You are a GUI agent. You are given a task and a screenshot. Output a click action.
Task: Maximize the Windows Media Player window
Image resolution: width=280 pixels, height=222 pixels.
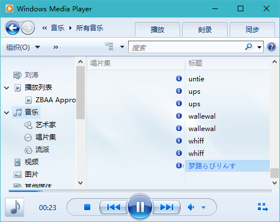click(x=240, y=8)
